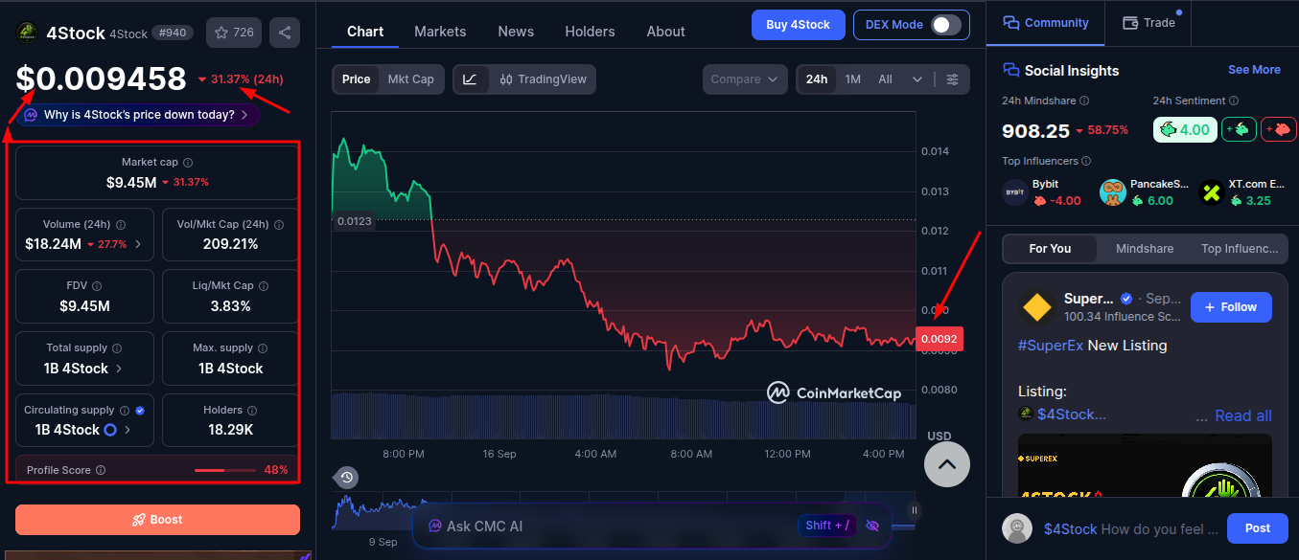Open Read all link in SuperEx post
The image size is (1299, 560).
coord(1243,415)
